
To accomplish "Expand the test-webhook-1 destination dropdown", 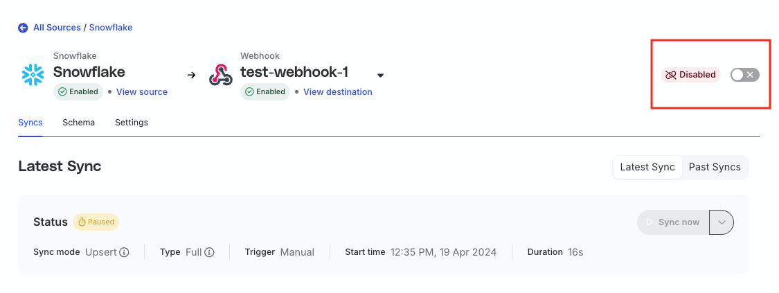I will point(381,76).
